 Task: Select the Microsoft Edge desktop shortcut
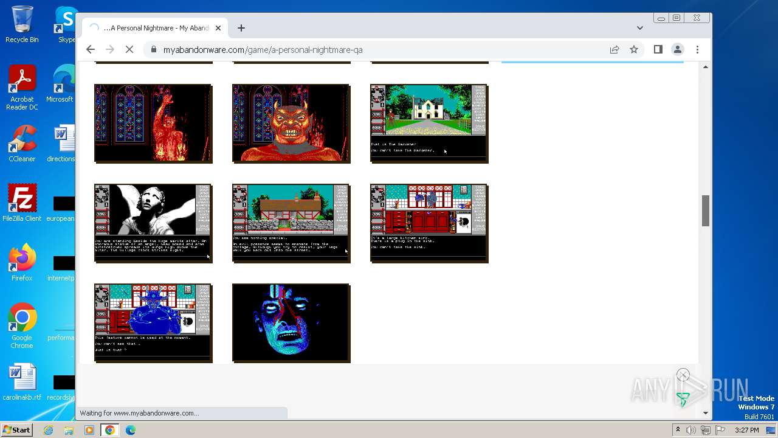pos(61,84)
